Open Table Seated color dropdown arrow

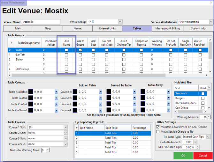click(56, 98)
